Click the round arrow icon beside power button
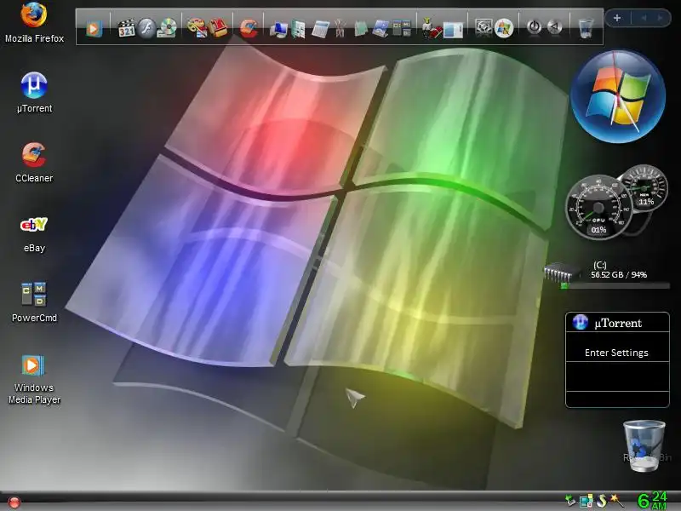Image resolution: width=681 pixels, height=511 pixels. pos(555,27)
